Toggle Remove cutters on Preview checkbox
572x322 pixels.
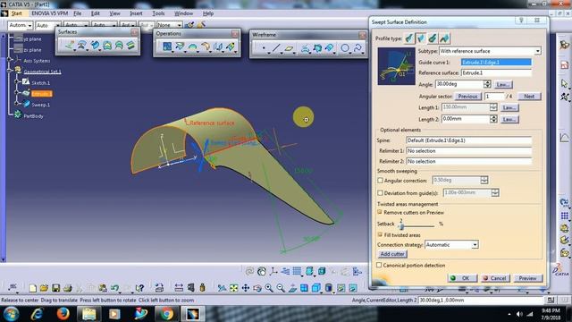click(380, 212)
